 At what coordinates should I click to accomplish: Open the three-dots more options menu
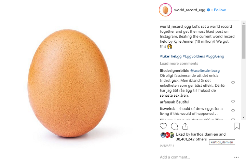[236, 157]
